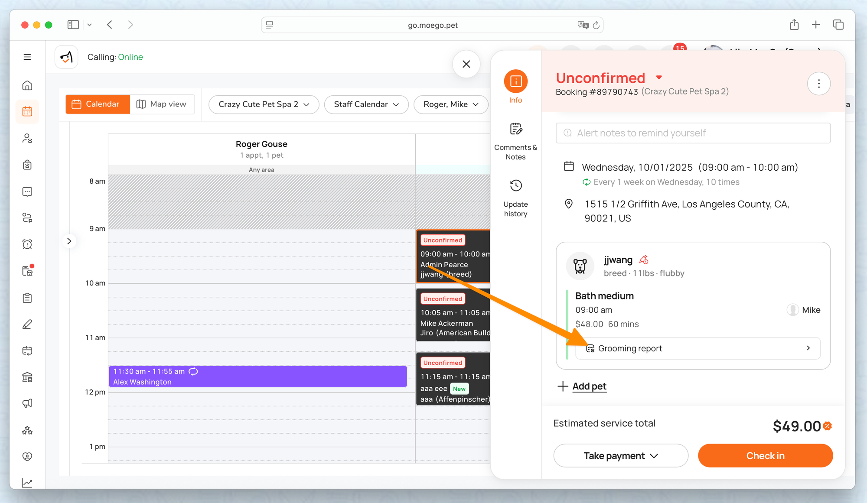Open the Messages chat sidebar icon
The width and height of the screenshot is (867, 503).
pos(27,191)
